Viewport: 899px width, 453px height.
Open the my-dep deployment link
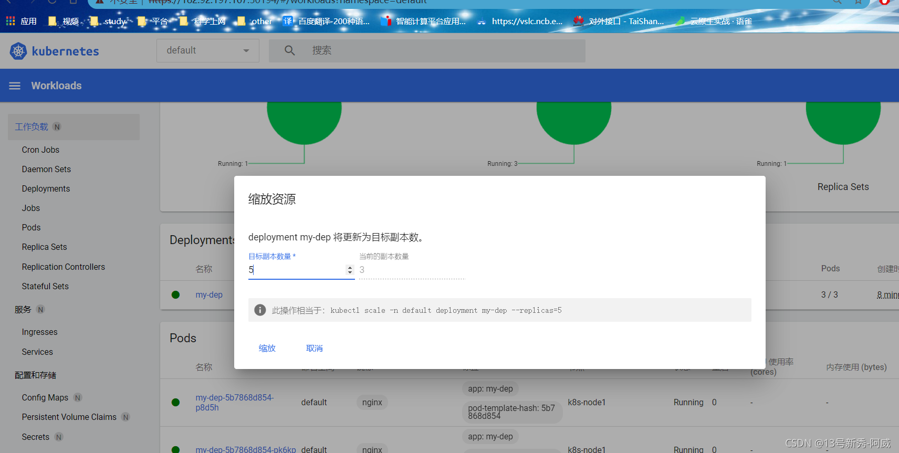click(209, 295)
